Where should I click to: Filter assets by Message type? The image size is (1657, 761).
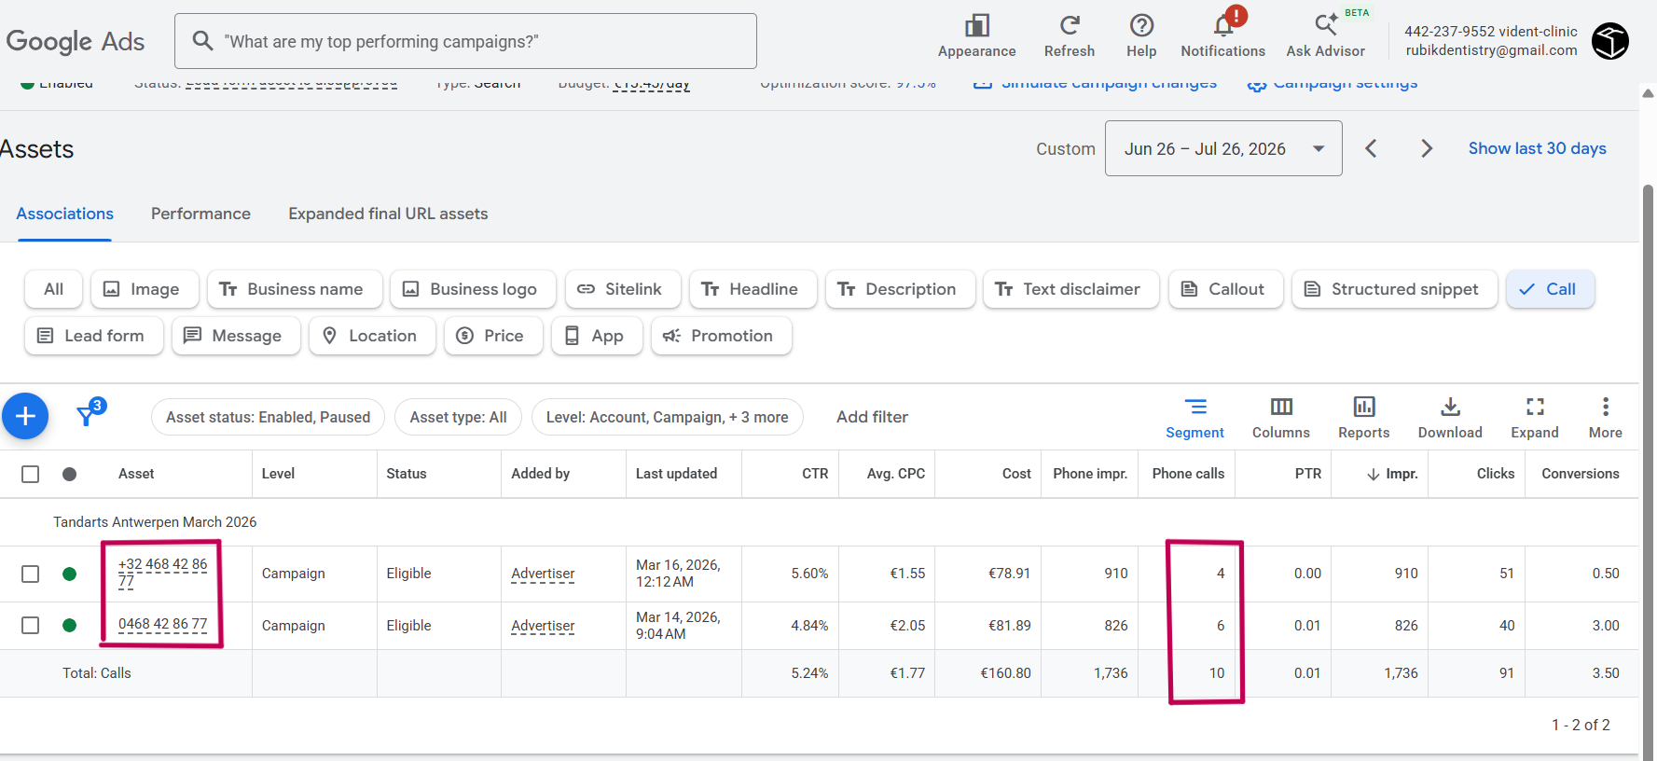[x=236, y=336]
